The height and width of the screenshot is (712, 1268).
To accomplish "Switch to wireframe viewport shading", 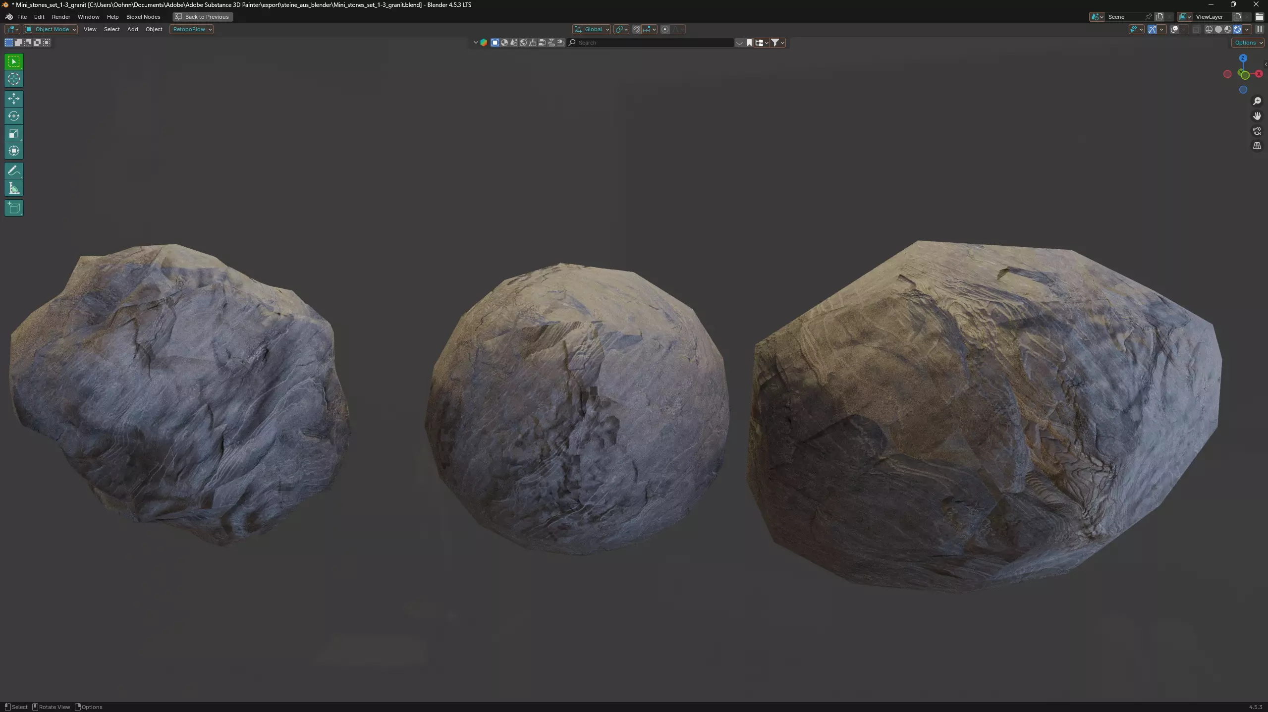I will (x=1209, y=29).
